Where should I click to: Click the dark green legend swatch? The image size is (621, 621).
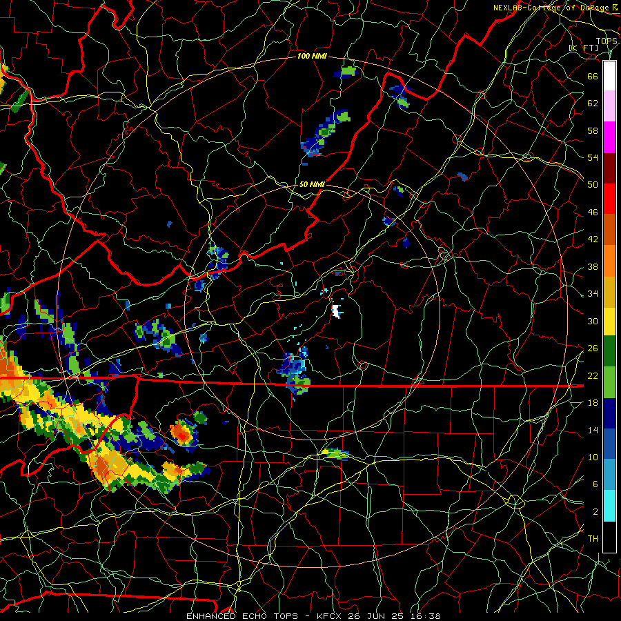pyautogui.click(x=609, y=351)
